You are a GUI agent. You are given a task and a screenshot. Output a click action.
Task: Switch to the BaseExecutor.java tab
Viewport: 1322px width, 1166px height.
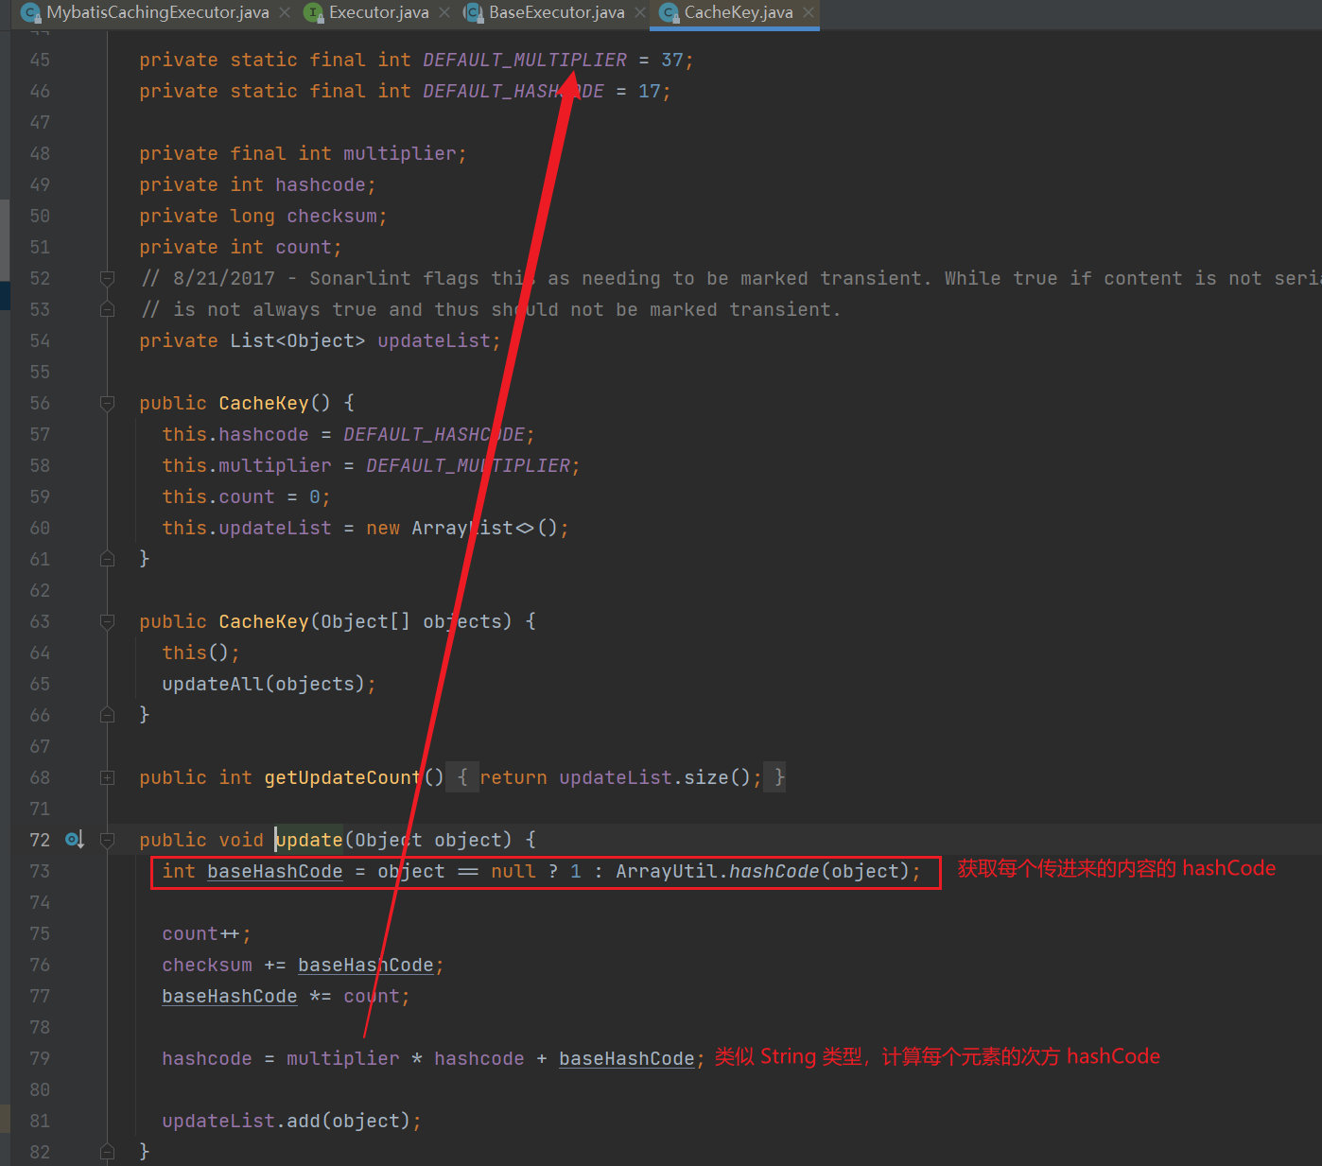(x=556, y=13)
